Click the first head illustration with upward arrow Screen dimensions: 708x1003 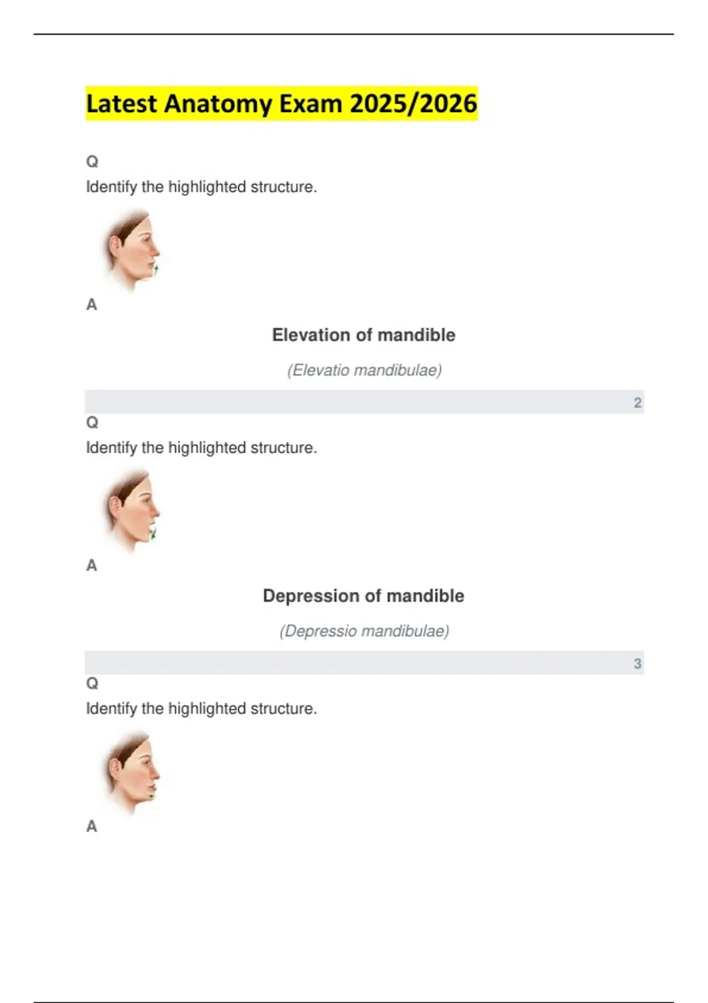(x=132, y=250)
